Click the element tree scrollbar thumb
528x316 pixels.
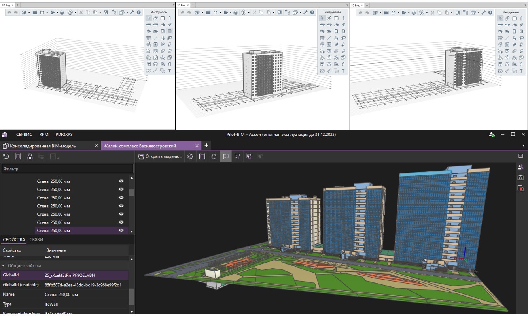click(x=132, y=192)
